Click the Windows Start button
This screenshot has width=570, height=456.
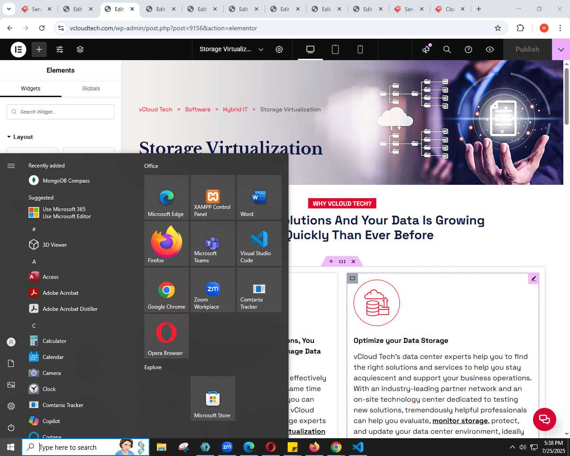point(11,447)
